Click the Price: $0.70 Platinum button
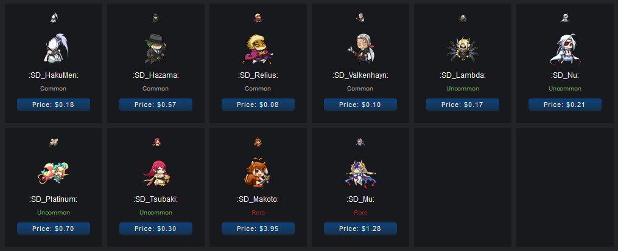 point(54,229)
